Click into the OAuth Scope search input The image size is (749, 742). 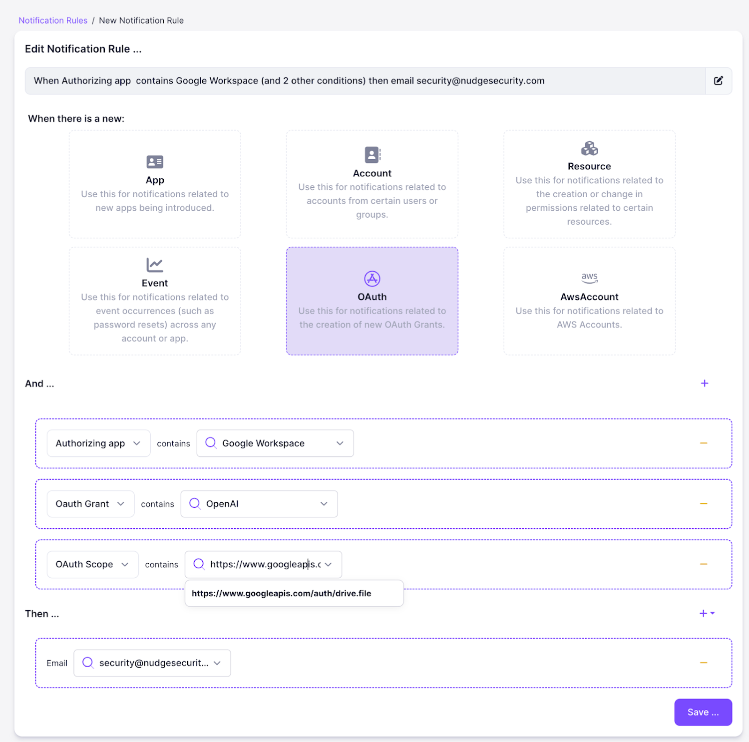tap(264, 564)
